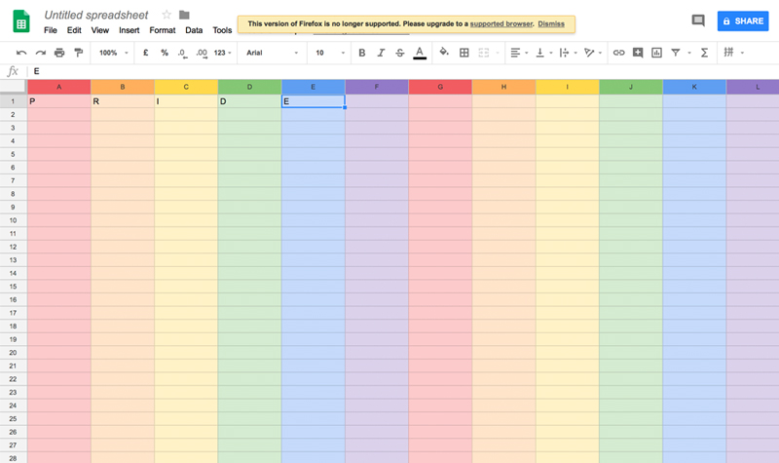The width and height of the screenshot is (779, 463).
Task: Select the Paint format tool
Action: coord(79,53)
